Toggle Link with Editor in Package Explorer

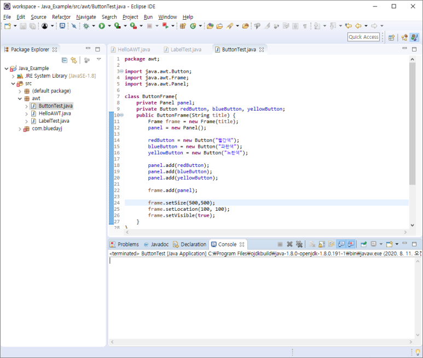pos(73,60)
